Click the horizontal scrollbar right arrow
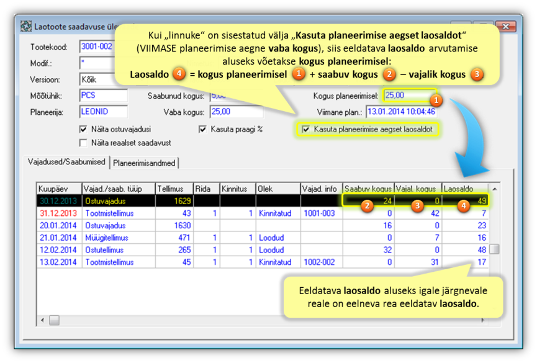537x363 pixels. pos(482,320)
